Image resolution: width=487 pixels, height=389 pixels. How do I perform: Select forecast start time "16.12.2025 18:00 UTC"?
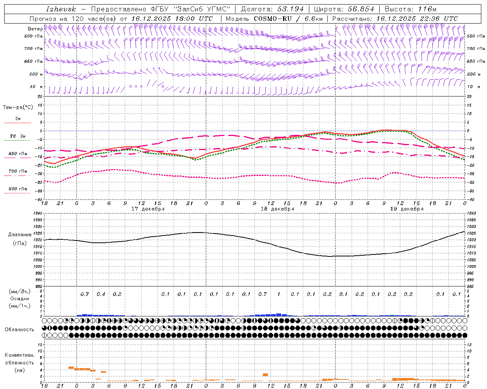click(172, 19)
